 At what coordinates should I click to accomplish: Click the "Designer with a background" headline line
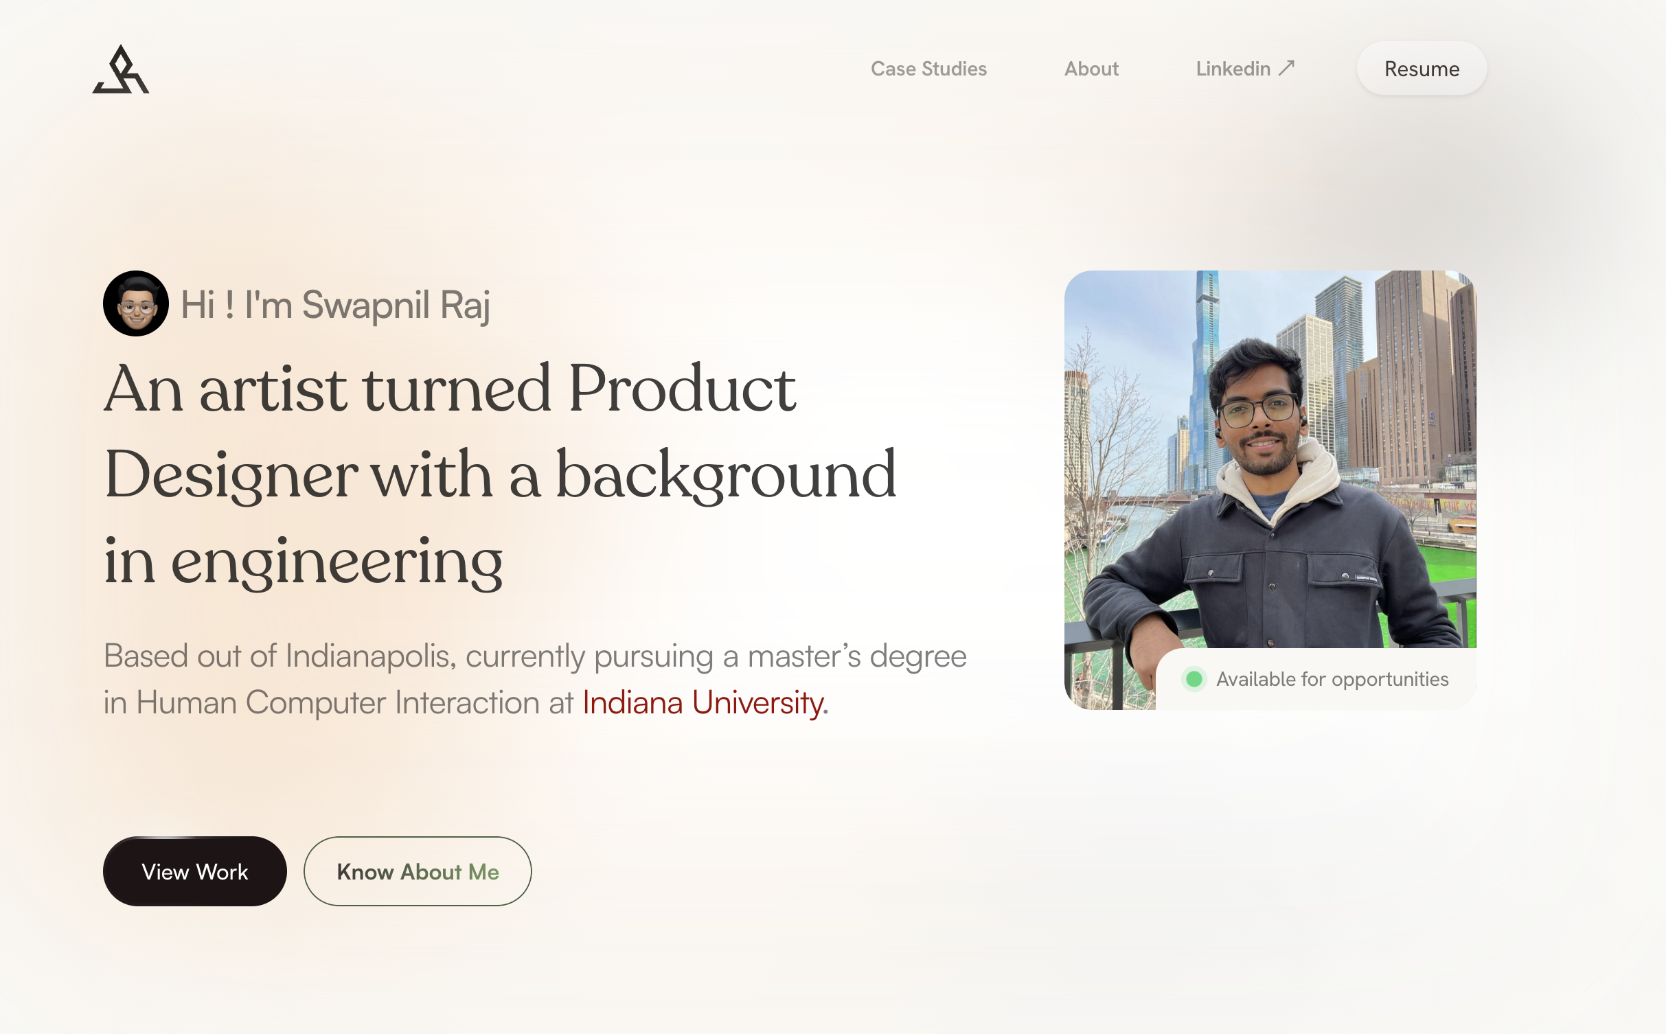(x=500, y=475)
